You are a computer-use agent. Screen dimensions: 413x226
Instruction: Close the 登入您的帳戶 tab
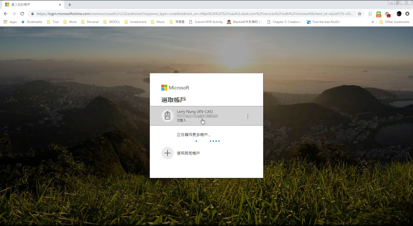click(x=60, y=5)
